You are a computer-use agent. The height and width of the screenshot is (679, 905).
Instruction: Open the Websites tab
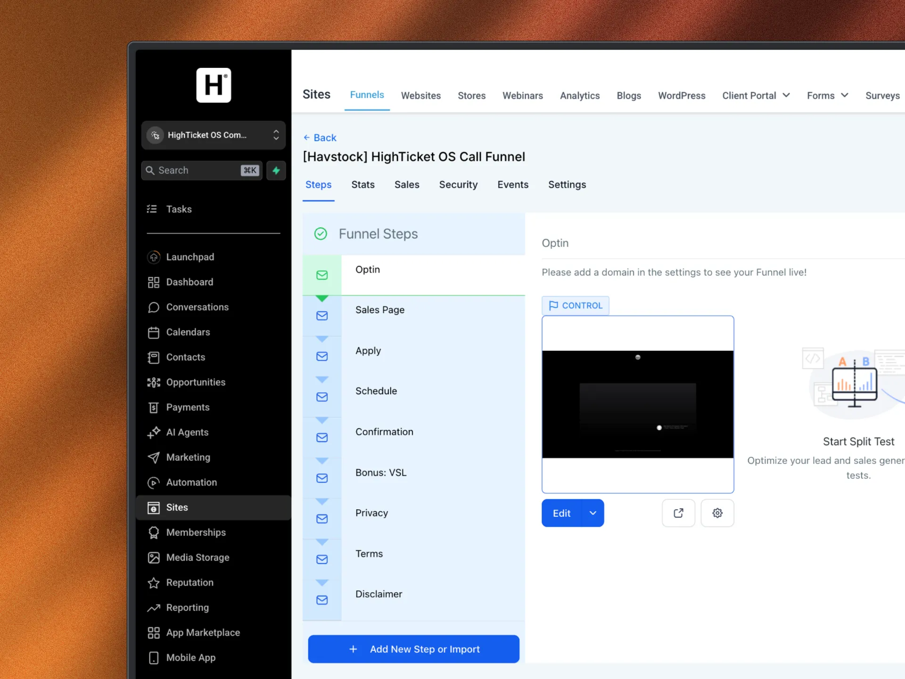(x=420, y=96)
